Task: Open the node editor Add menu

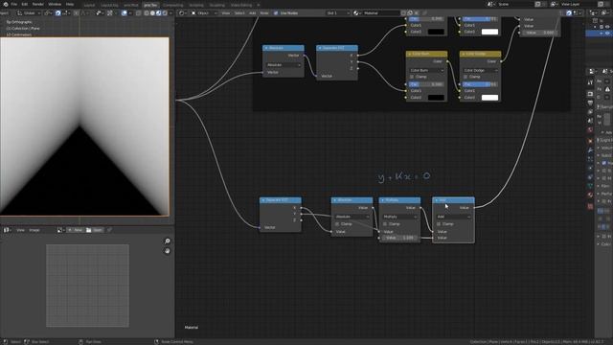Action: [252, 12]
